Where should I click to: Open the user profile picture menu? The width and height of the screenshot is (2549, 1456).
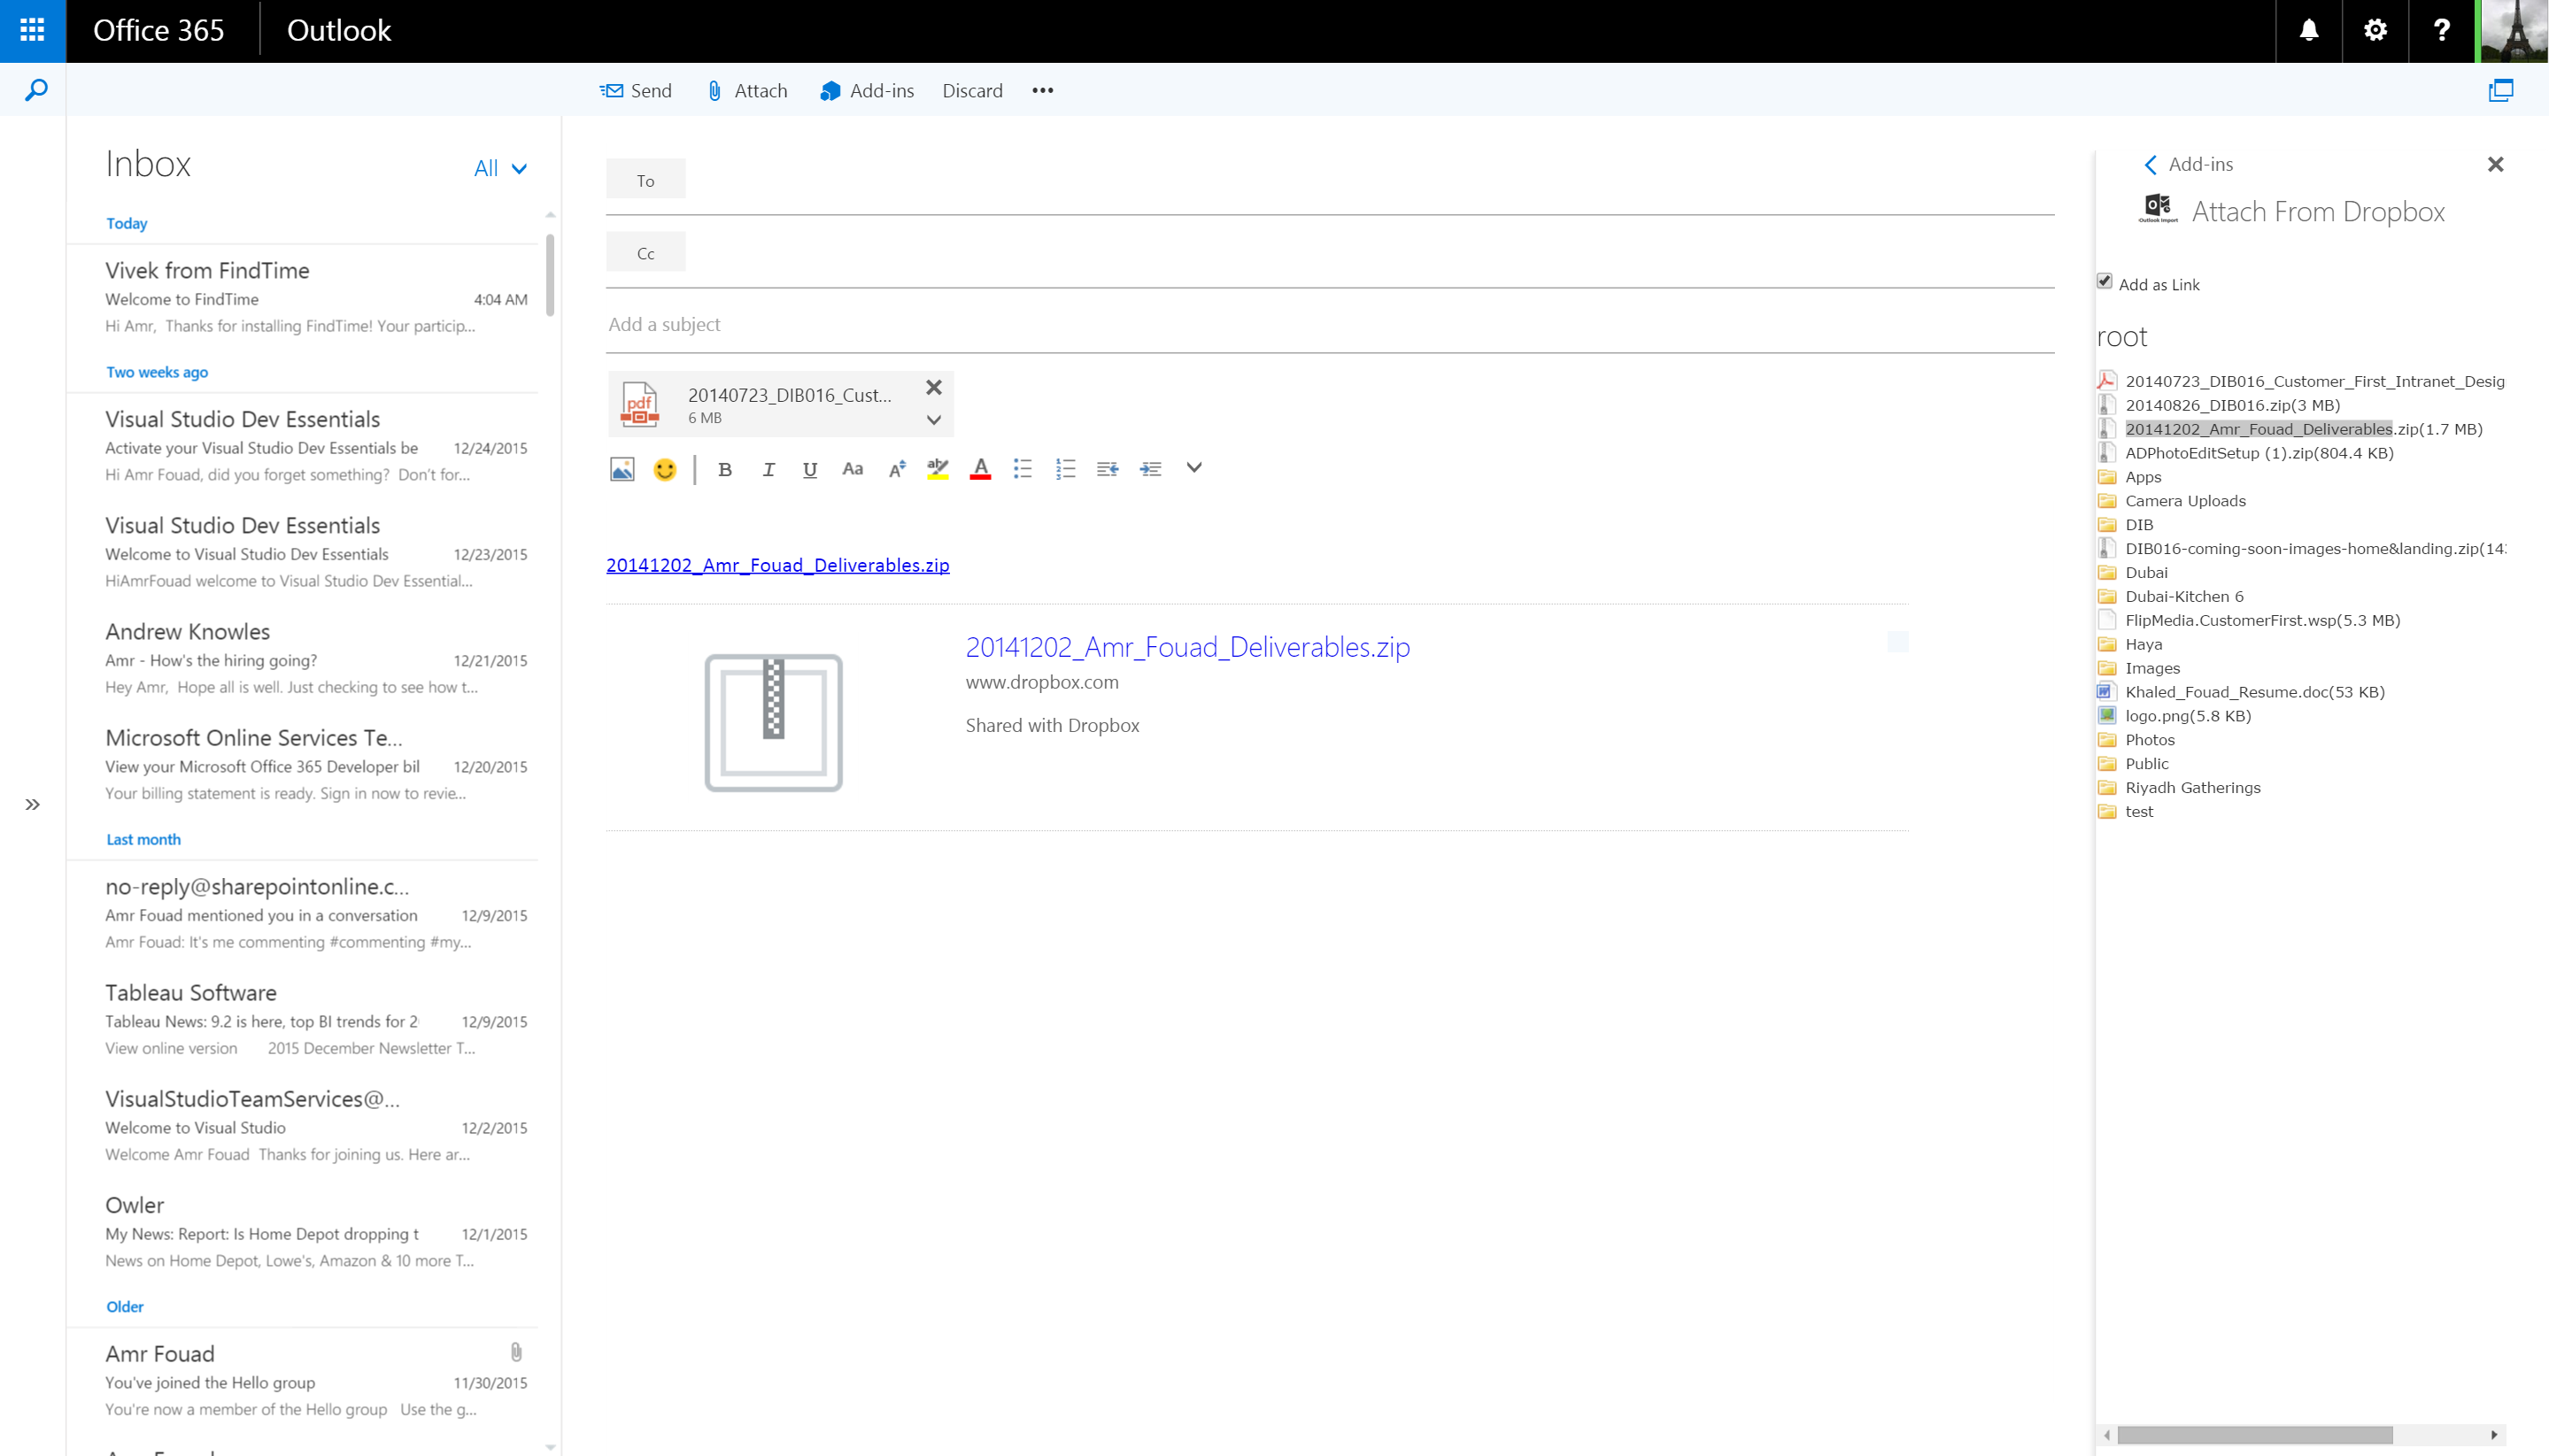2513,30
